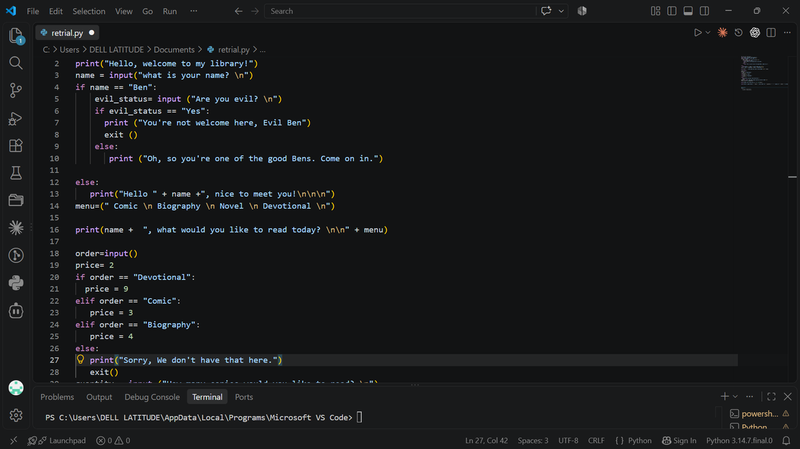The width and height of the screenshot is (800, 449).
Task: Open the Explorer view in activity bar
Action: 16,35
